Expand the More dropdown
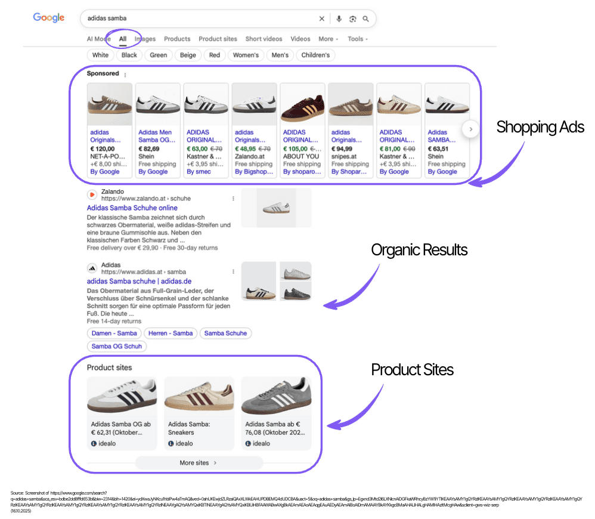The image size is (595, 519). coord(329,39)
